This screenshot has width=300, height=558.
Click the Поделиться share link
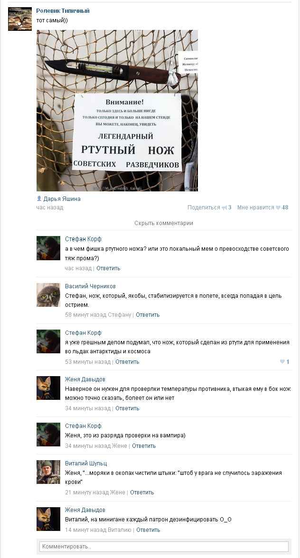coord(204,208)
